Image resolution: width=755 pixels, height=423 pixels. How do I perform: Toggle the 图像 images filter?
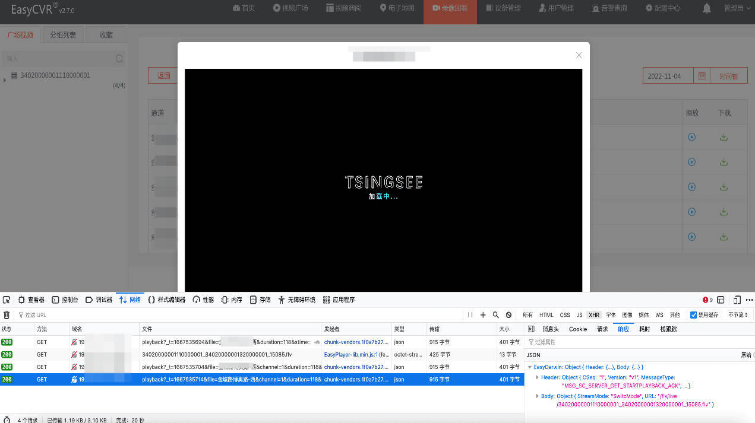pyautogui.click(x=627, y=315)
